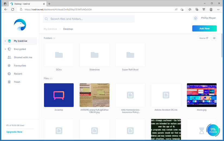Click the Trash bin icon

(9, 82)
